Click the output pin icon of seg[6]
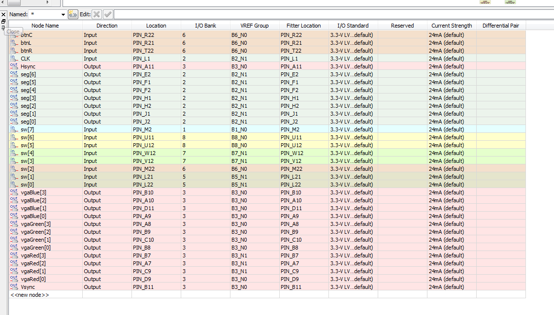Screen dimensions: 554x315 pos(14,74)
